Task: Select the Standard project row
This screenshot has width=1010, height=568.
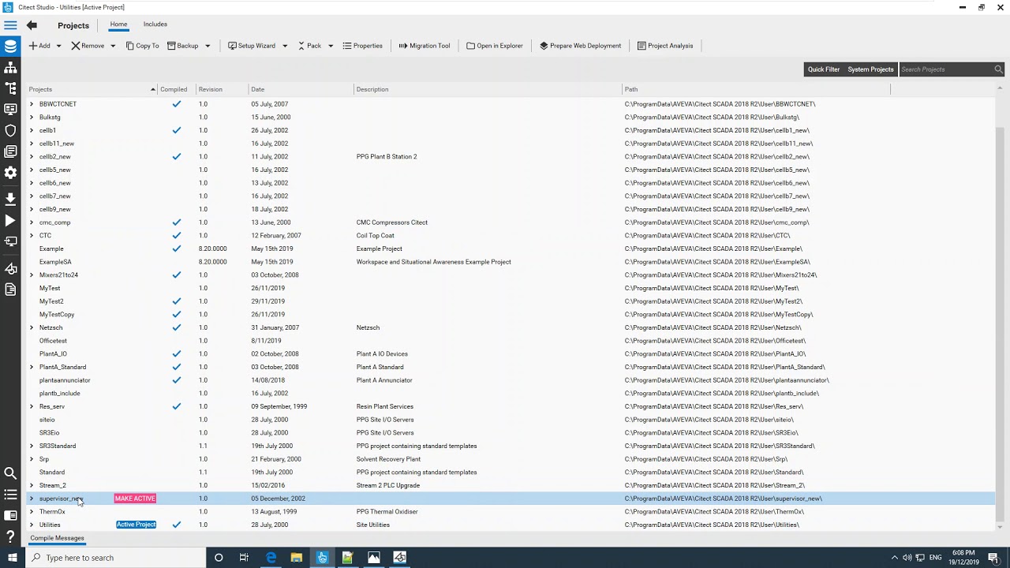Action: [x=511, y=473]
